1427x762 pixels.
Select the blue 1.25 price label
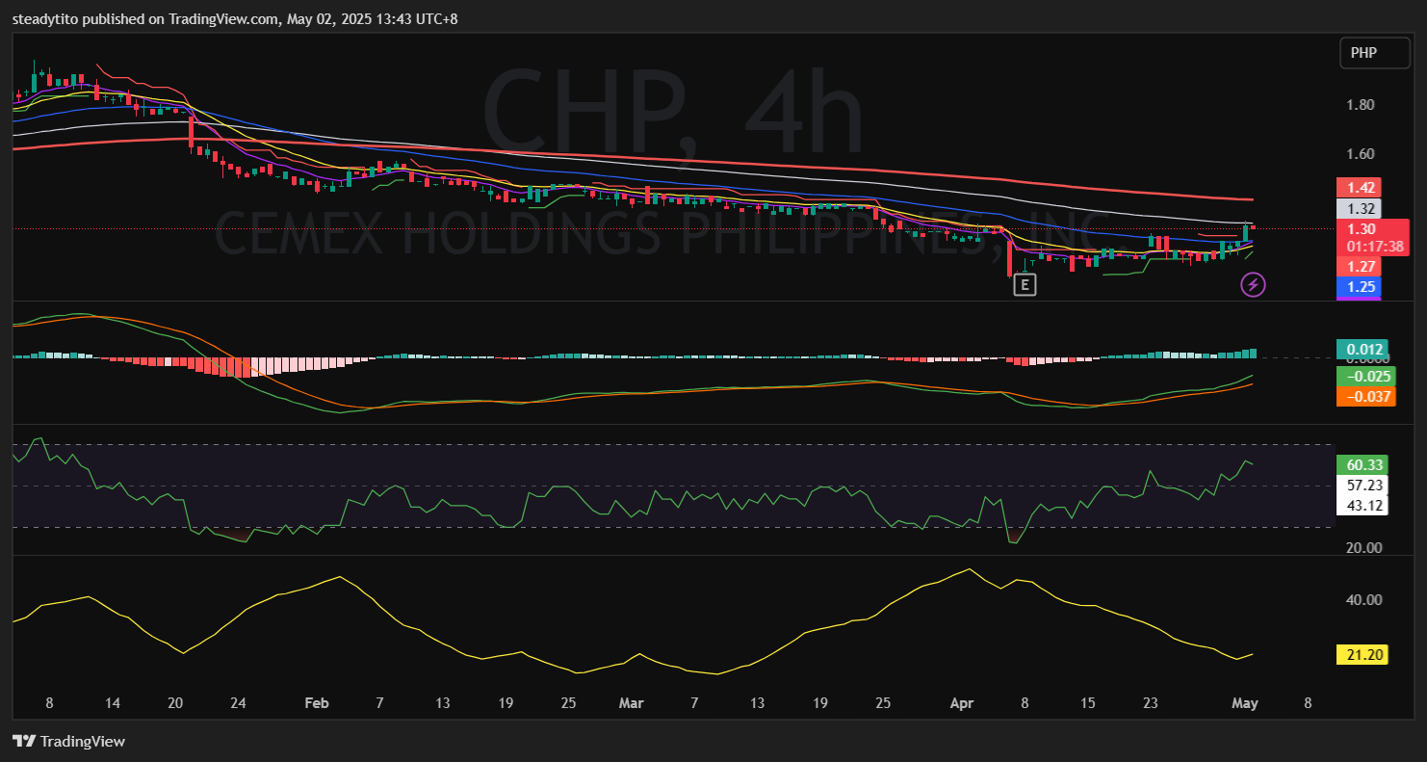(x=1359, y=287)
